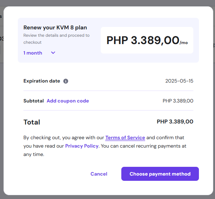
Task: Click the bold Total label
Action: tap(32, 122)
